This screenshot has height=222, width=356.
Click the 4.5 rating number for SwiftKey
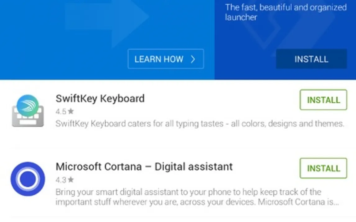(x=61, y=111)
